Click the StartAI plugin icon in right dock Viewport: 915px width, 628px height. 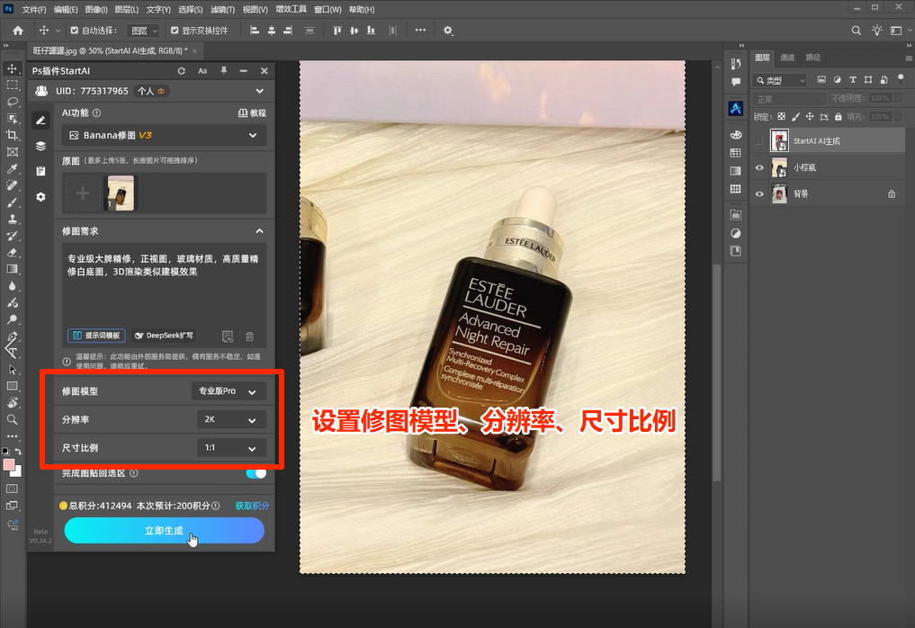tap(736, 108)
